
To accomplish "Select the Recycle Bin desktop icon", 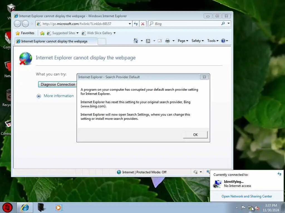I will (x=7, y=98).
